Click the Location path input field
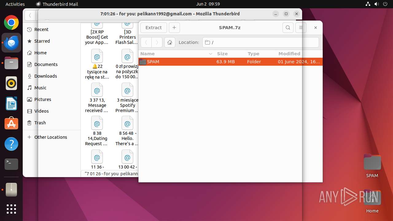 point(261,42)
